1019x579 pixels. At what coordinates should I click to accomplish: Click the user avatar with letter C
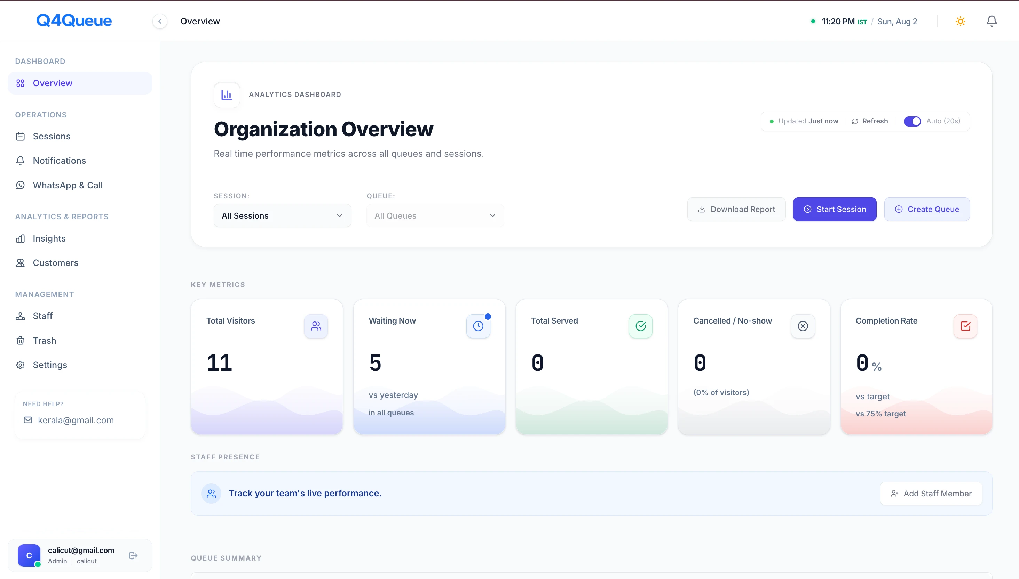(29, 555)
